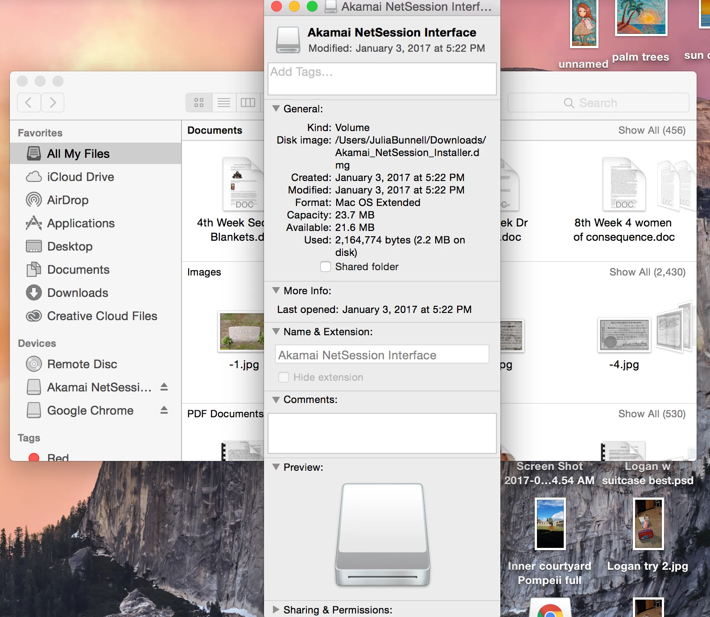
Task: Click the Capacity value 23.7 MB
Action: click(x=355, y=215)
